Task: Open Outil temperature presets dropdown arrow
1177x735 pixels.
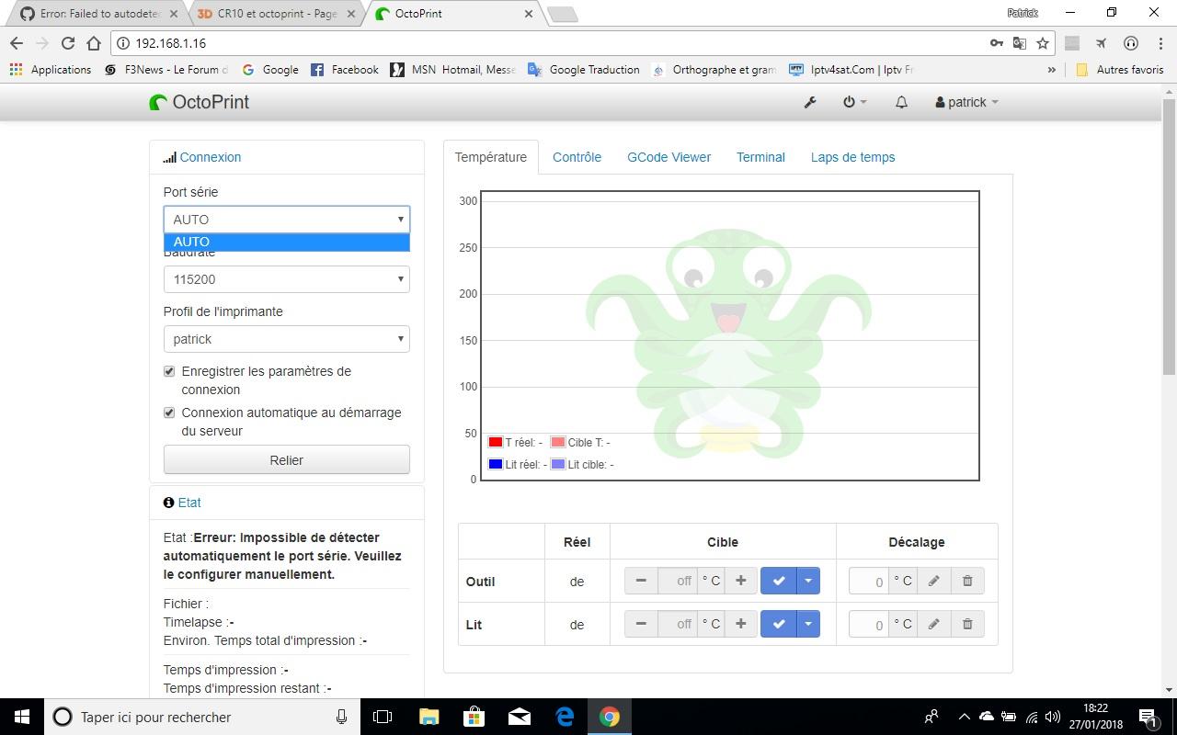Action: point(808,581)
